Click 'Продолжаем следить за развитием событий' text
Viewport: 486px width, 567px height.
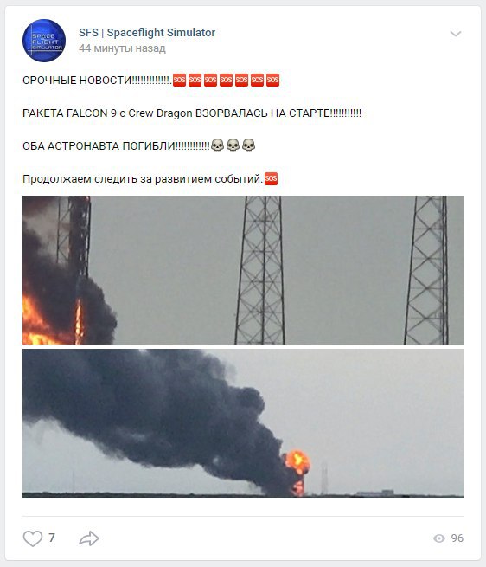[143, 179]
